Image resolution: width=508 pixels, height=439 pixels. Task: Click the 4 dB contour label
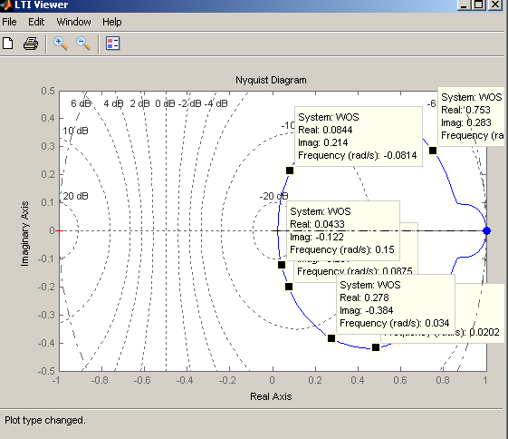pos(113,103)
